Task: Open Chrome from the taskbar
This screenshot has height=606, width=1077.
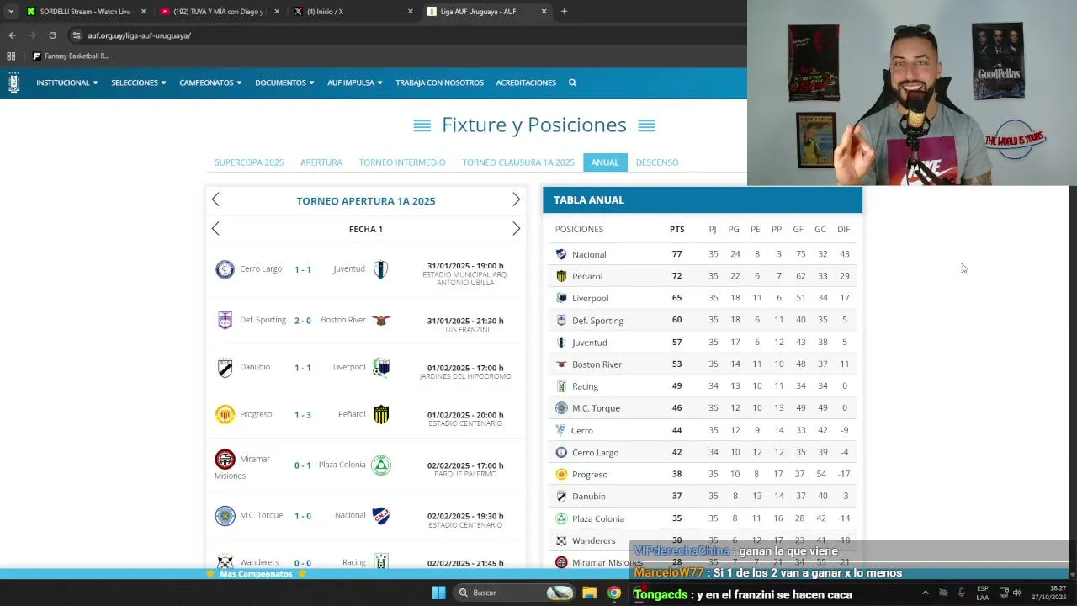Action: (x=614, y=593)
